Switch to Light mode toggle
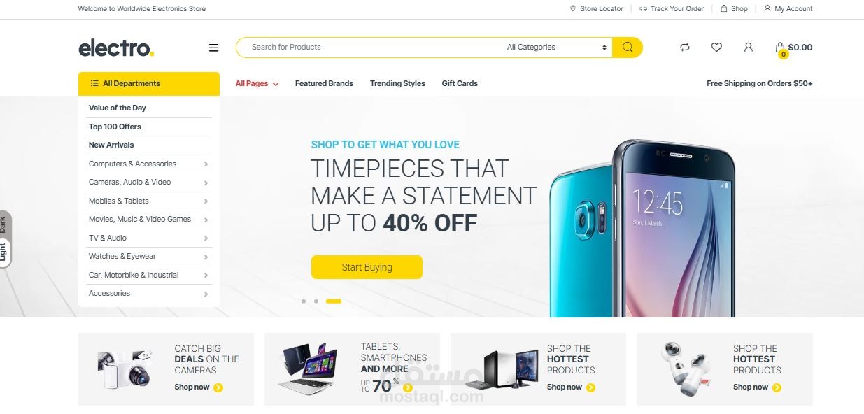864x414 pixels. pyautogui.click(x=3, y=252)
